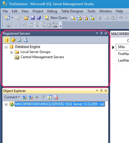Collapse the Database Engine tree node
The height and width of the screenshot is (143, 129).
point(6,47)
